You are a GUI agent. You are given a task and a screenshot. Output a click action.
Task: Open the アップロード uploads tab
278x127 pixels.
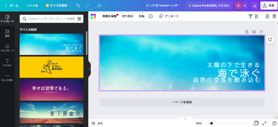[7, 48]
